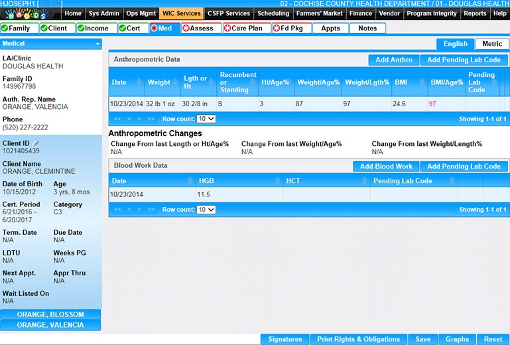Sort Blood Work table by HGB arrows
The height and width of the screenshot is (345, 510).
[x=278, y=181]
